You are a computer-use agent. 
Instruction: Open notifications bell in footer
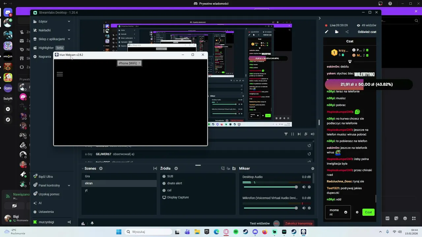(x=92, y=223)
